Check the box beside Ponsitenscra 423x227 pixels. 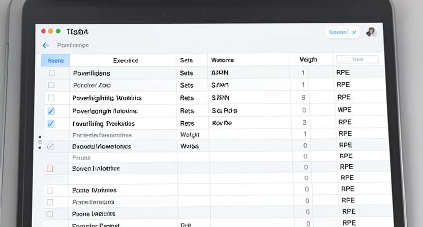(x=50, y=202)
